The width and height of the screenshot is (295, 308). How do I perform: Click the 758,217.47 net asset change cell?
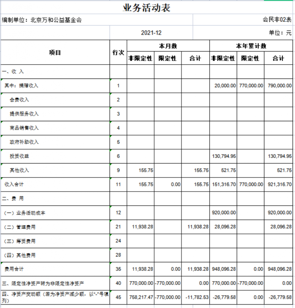click(x=140, y=297)
